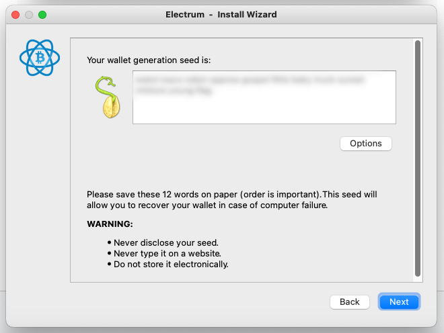
Task: Click the green zoom window button
Action: (x=42, y=15)
